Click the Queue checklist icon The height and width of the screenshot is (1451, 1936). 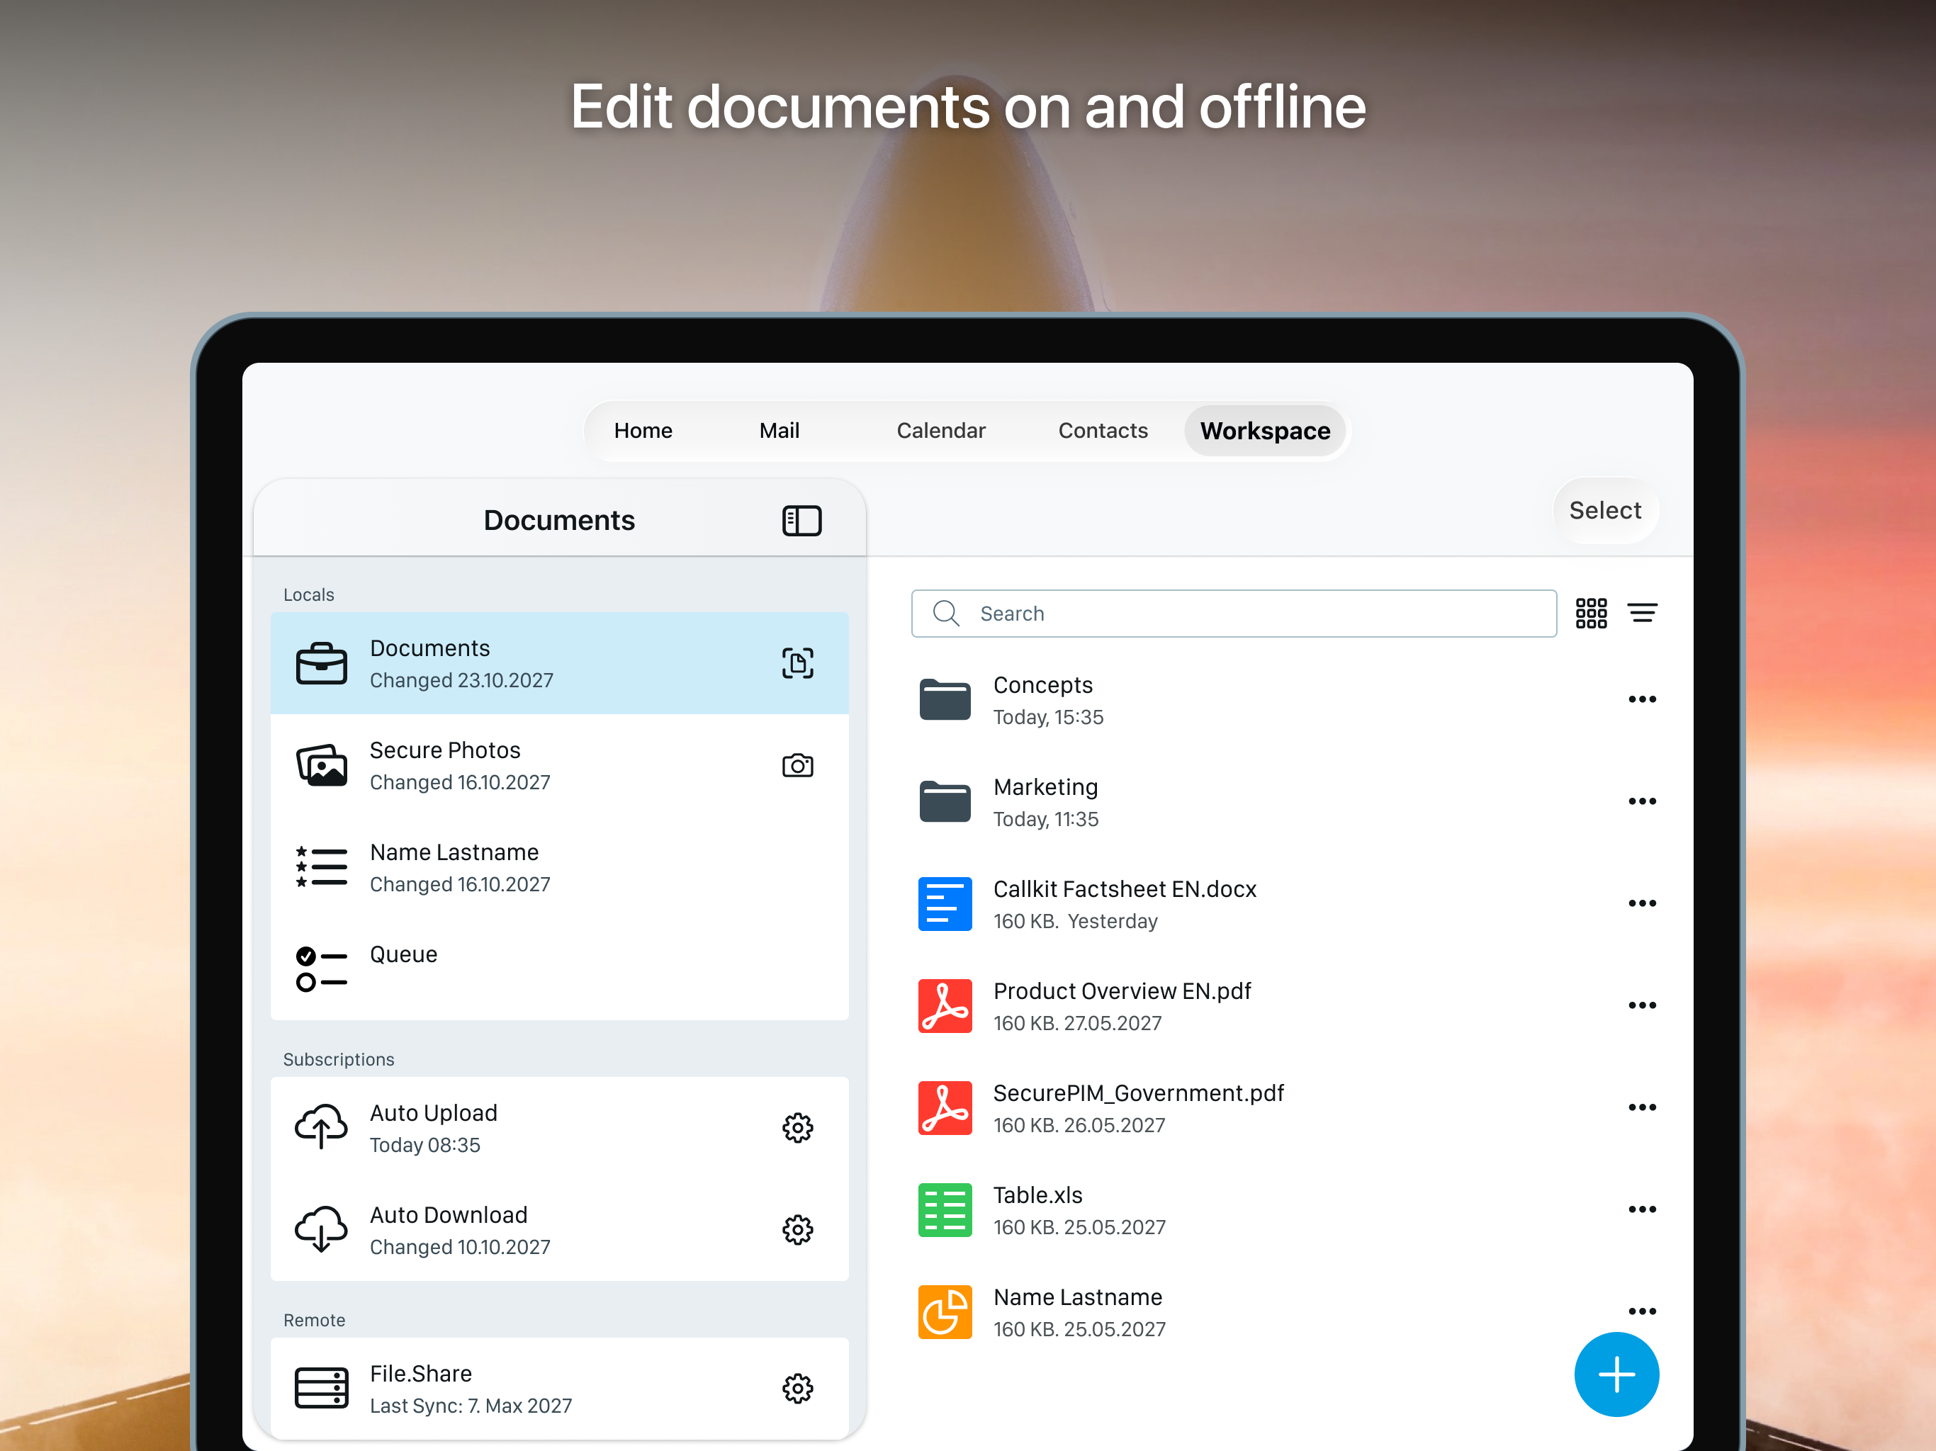pos(321,970)
